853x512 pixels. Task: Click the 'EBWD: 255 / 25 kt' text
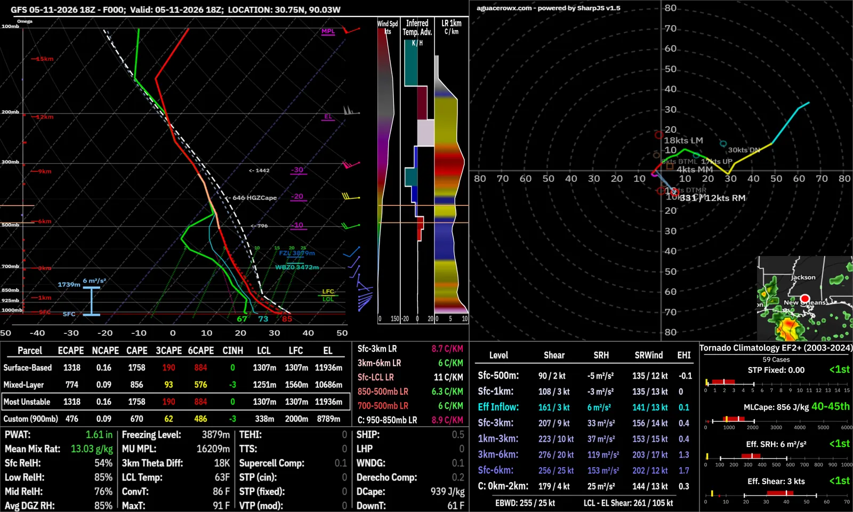[525, 503]
